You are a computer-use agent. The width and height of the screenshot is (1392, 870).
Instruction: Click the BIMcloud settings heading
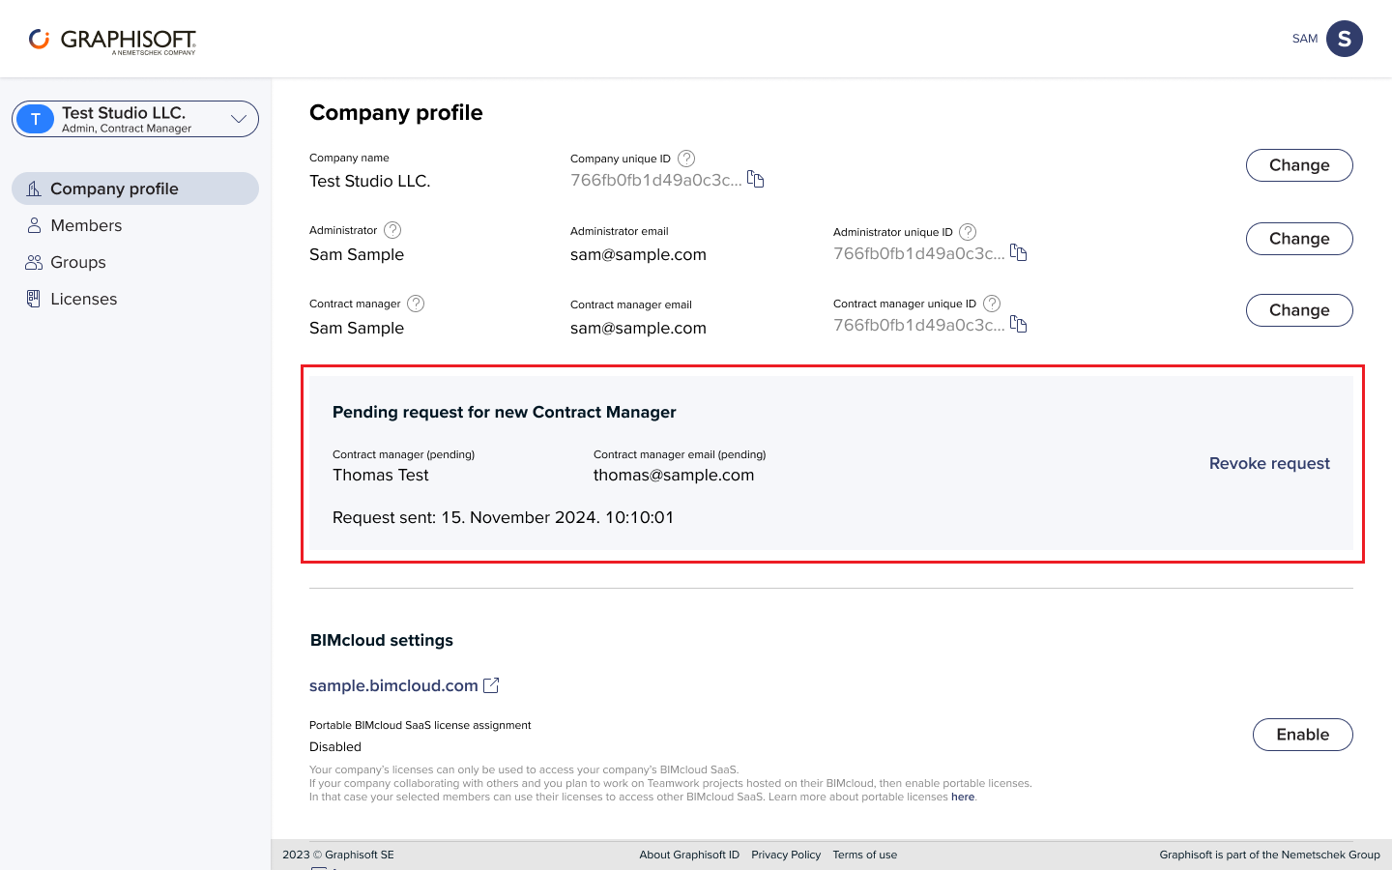[x=382, y=640]
